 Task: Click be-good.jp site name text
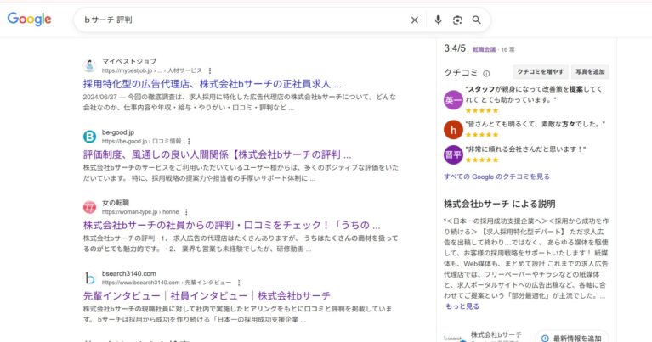pyautogui.click(x=118, y=132)
